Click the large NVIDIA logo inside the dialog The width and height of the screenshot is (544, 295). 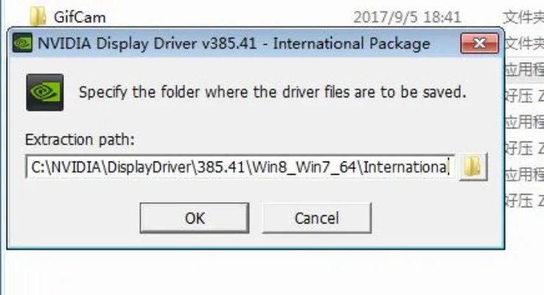(45, 92)
